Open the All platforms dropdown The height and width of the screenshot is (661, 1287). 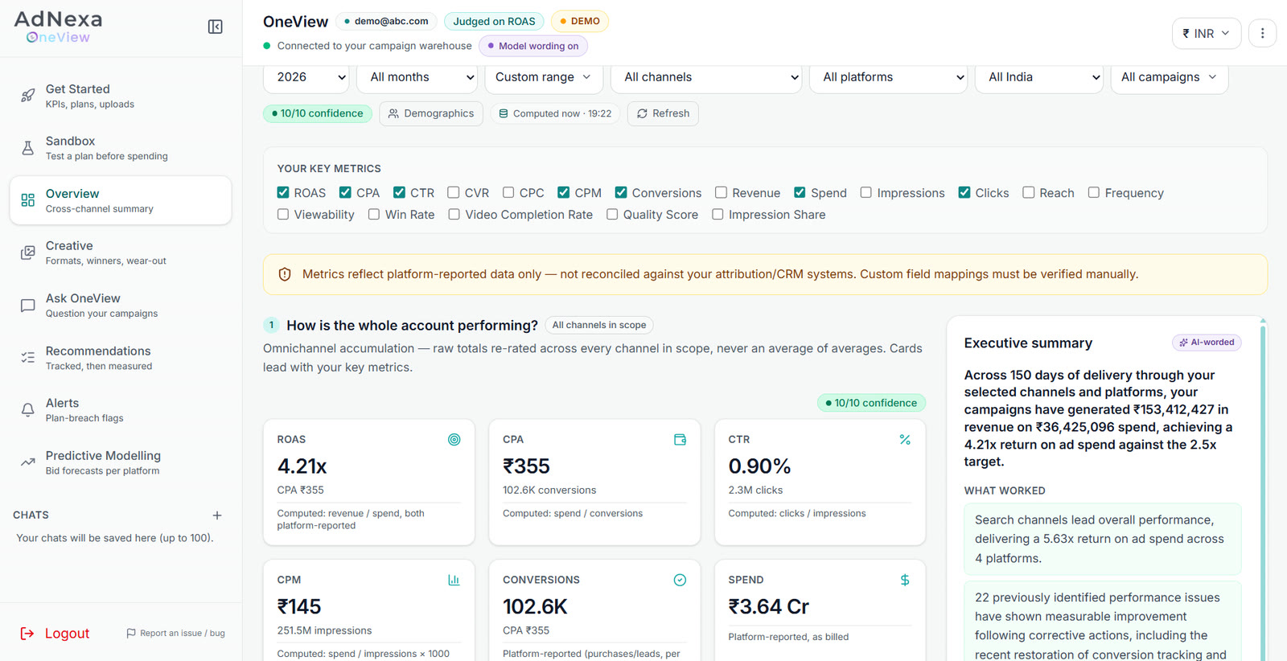(x=888, y=77)
